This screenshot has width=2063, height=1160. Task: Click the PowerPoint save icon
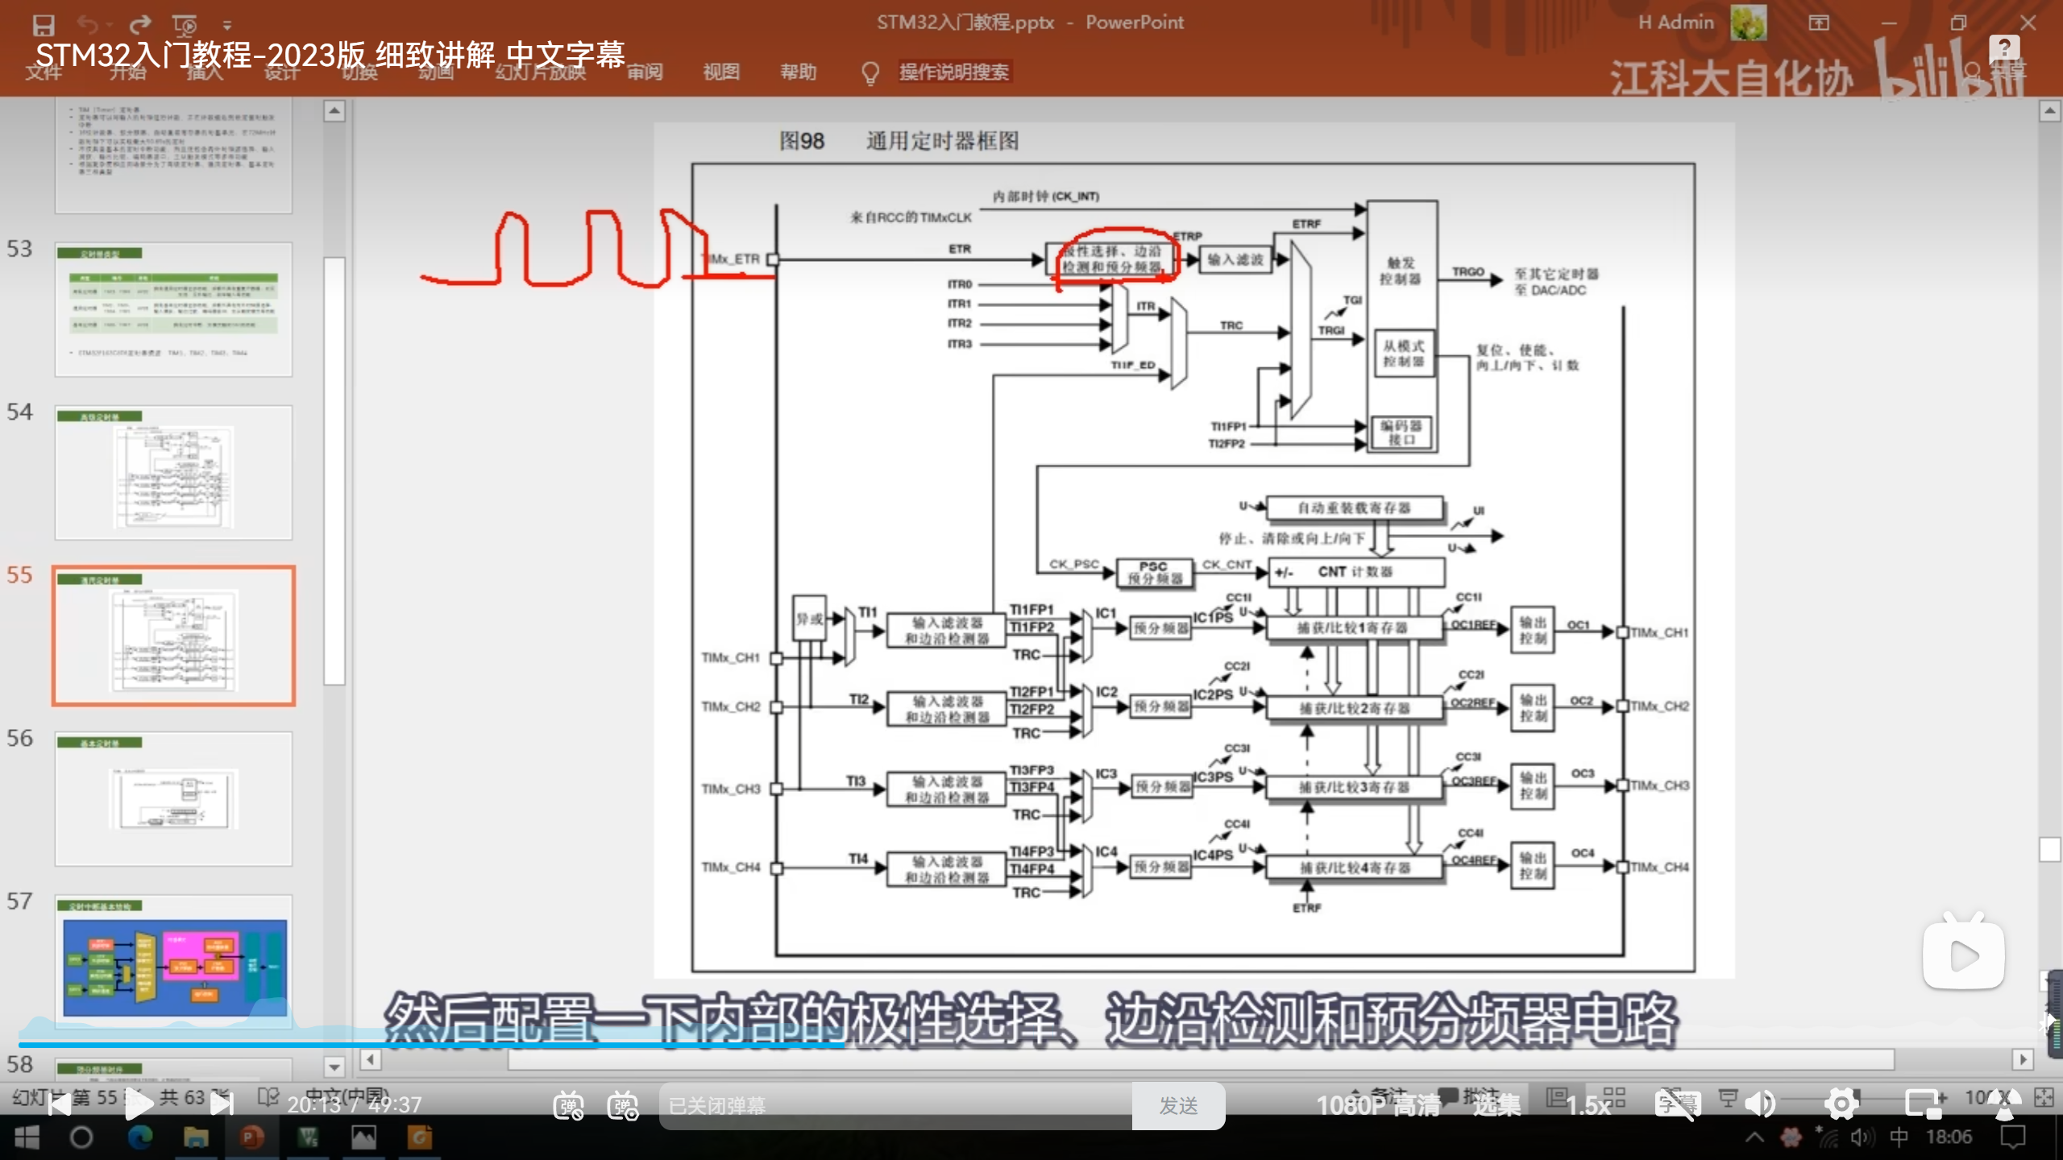(44, 24)
